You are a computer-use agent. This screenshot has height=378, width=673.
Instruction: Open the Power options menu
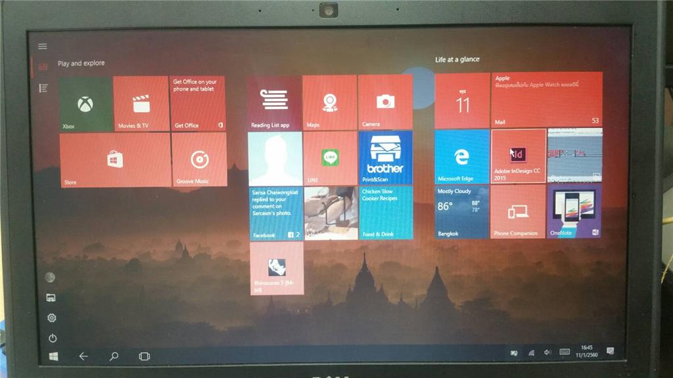53,338
